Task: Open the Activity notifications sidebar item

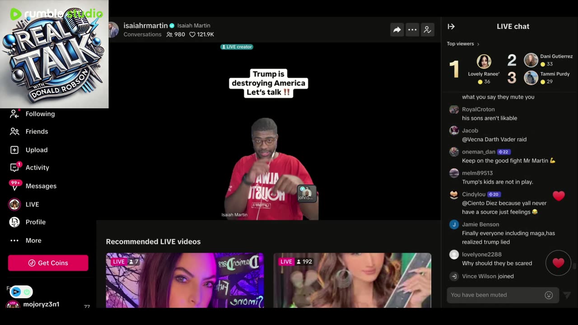Action: (x=30, y=167)
